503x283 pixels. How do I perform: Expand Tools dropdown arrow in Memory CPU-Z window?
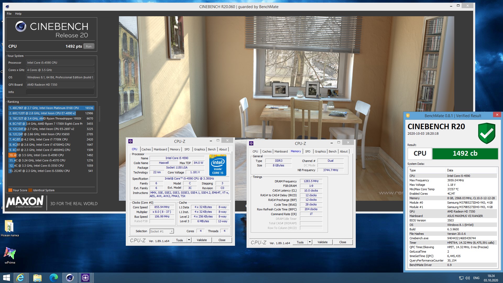coord(310,242)
